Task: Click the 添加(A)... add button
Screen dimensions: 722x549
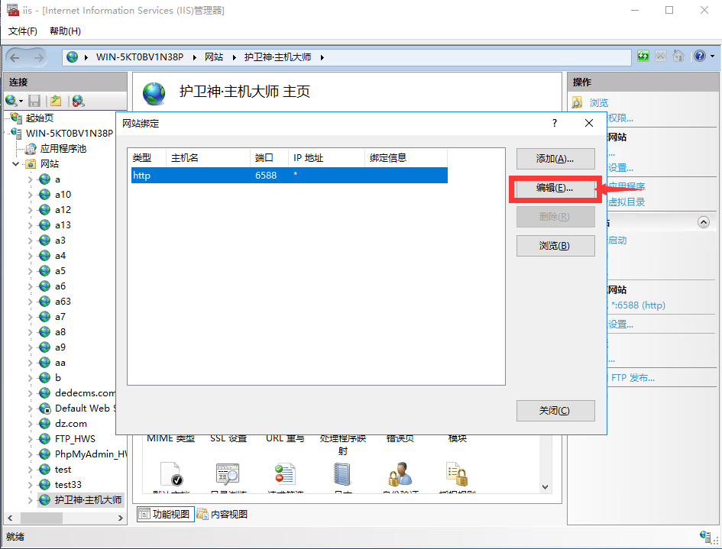Action: point(555,159)
